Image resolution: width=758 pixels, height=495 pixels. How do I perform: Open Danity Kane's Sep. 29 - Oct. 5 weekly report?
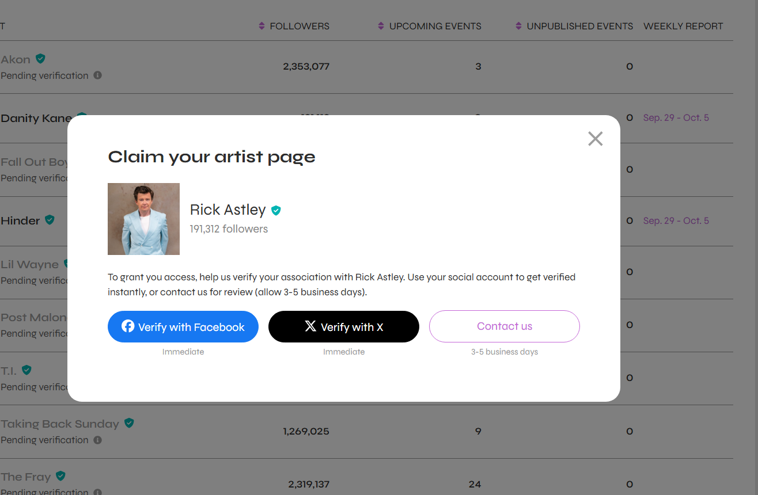click(676, 117)
